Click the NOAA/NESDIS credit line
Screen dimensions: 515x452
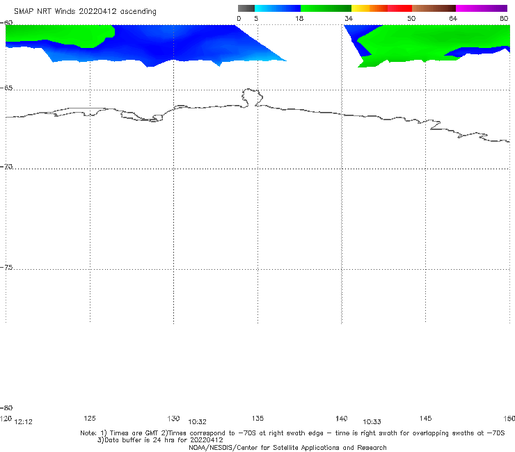[287, 448]
